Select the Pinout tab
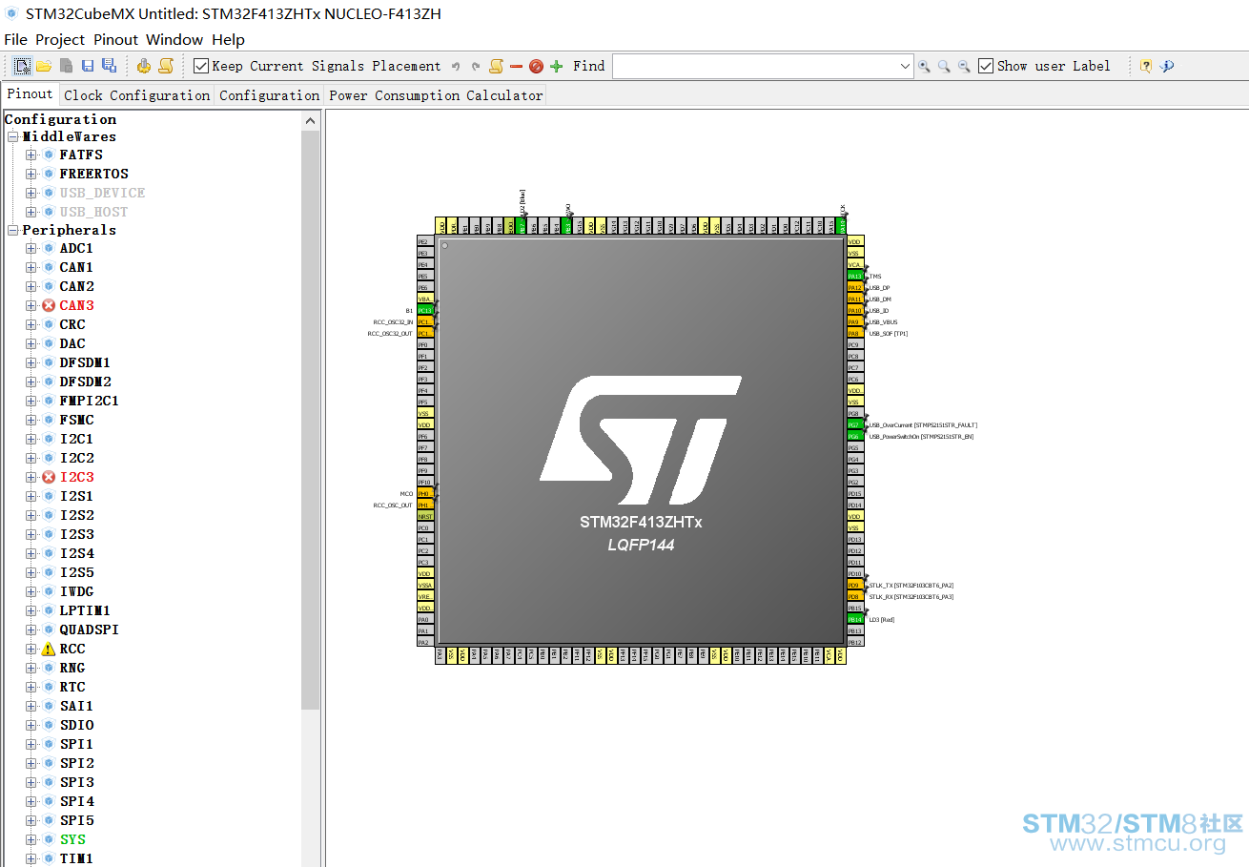This screenshot has width=1249, height=867. (x=30, y=93)
